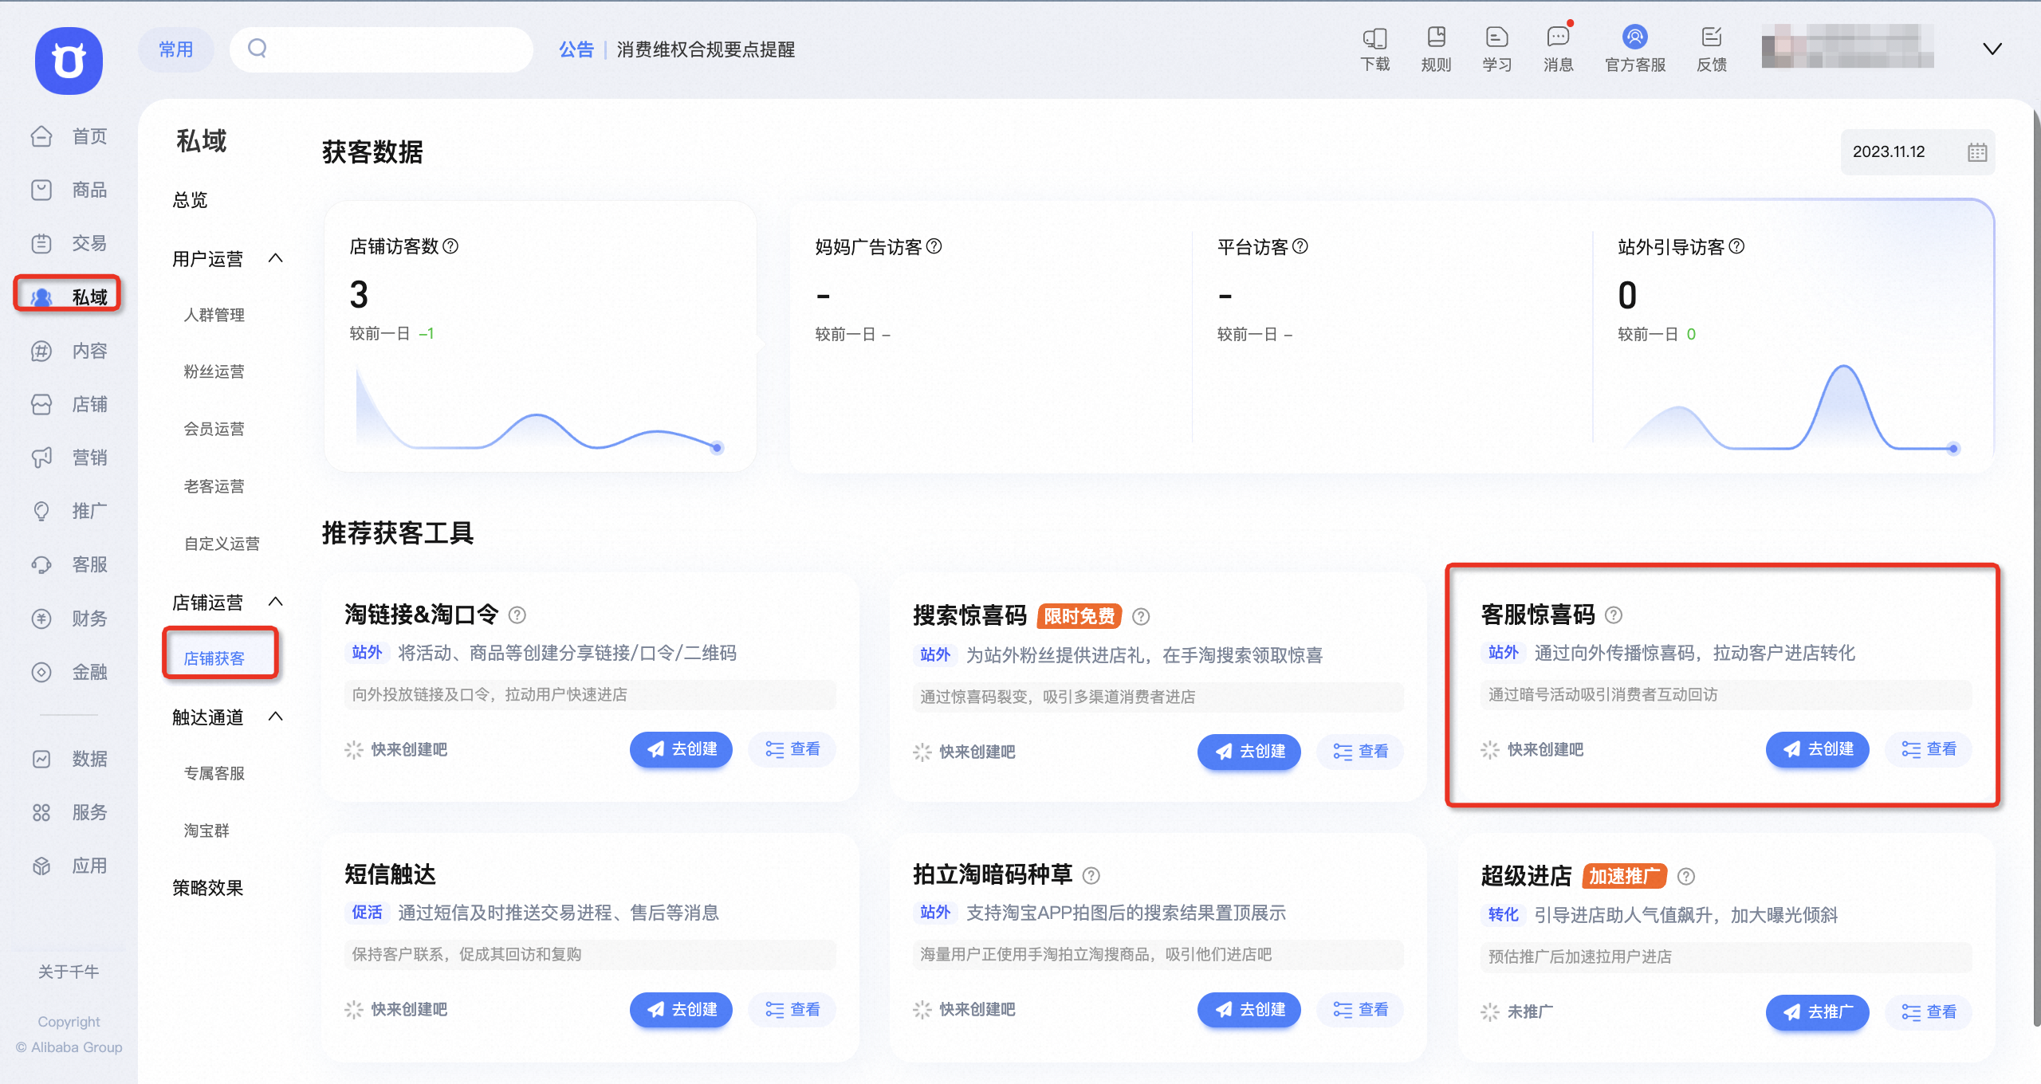Open 推广 promotion in sidebar

click(69, 511)
